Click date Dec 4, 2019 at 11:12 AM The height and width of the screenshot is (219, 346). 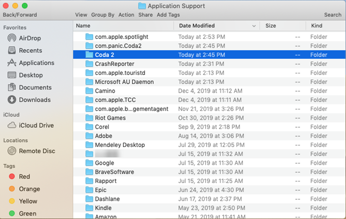tap(210, 91)
